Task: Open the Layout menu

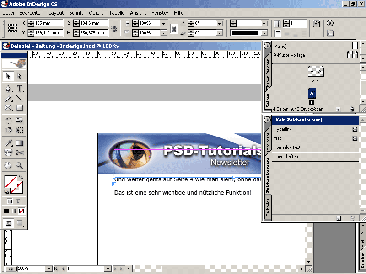Action: click(56, 13)
